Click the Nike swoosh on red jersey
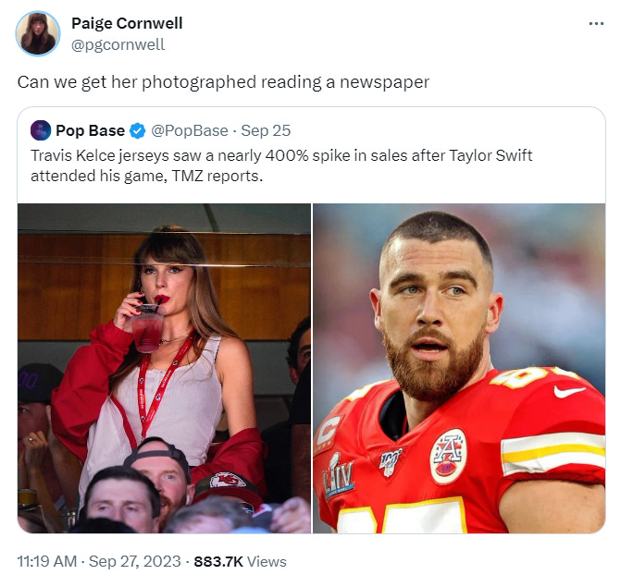Screen dimensions: 621x587 pyautogui.click(x=569, y=391)
